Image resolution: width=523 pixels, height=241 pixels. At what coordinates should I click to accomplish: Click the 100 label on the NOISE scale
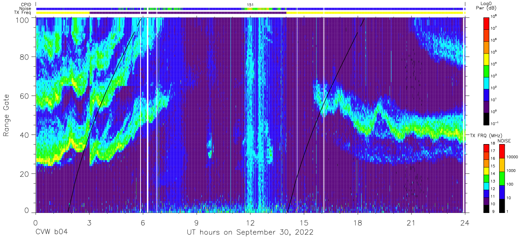tap(510, 184)
